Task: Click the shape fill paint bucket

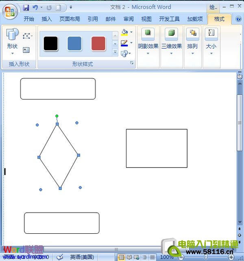Action: pos(124,32)
